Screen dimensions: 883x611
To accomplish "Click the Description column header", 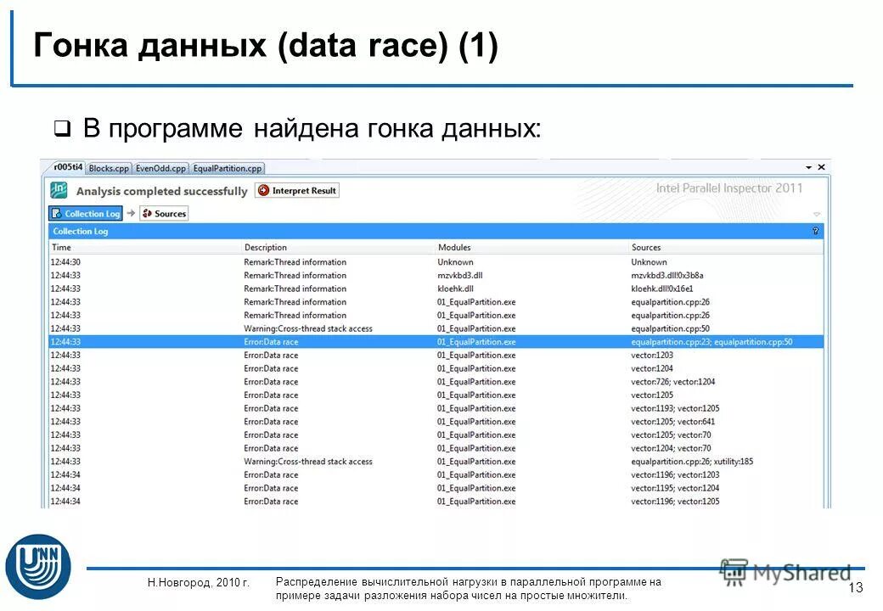I will click(266, 247).
